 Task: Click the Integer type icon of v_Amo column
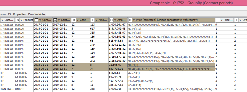92,20
